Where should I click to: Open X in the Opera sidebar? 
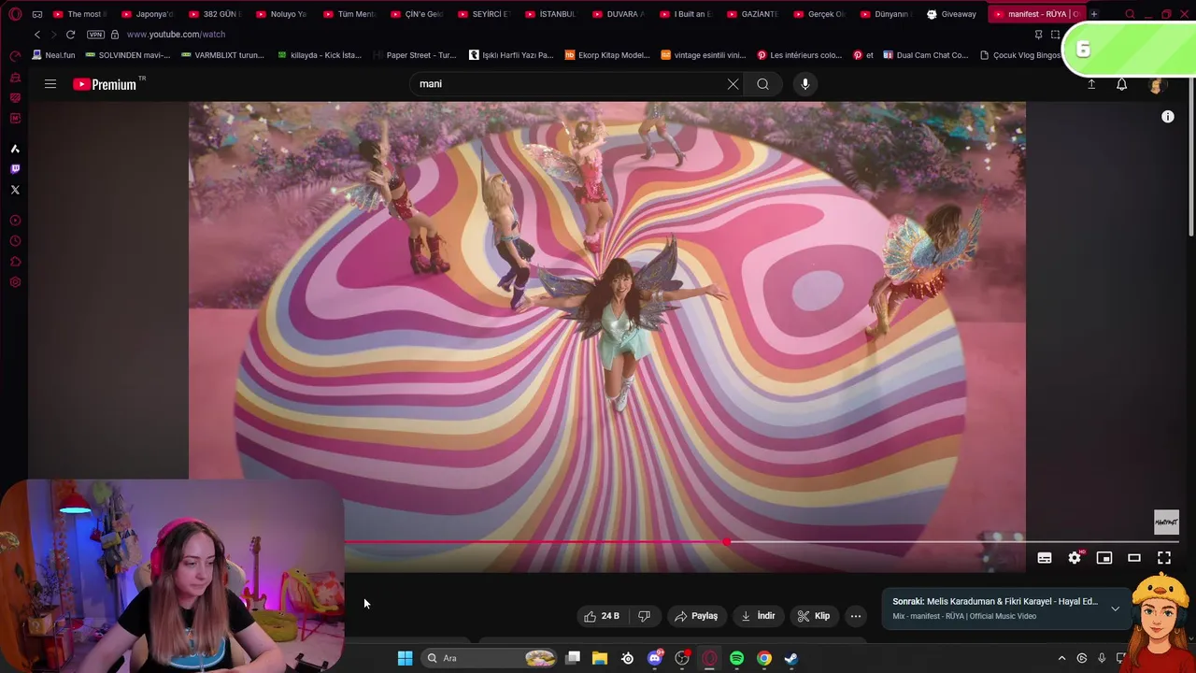15,190
